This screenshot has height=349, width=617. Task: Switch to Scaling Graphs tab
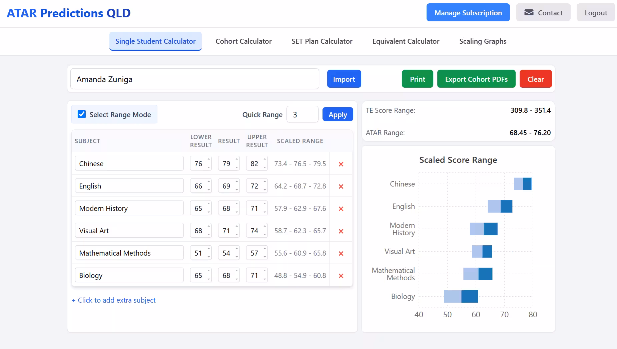pos(483,41)
